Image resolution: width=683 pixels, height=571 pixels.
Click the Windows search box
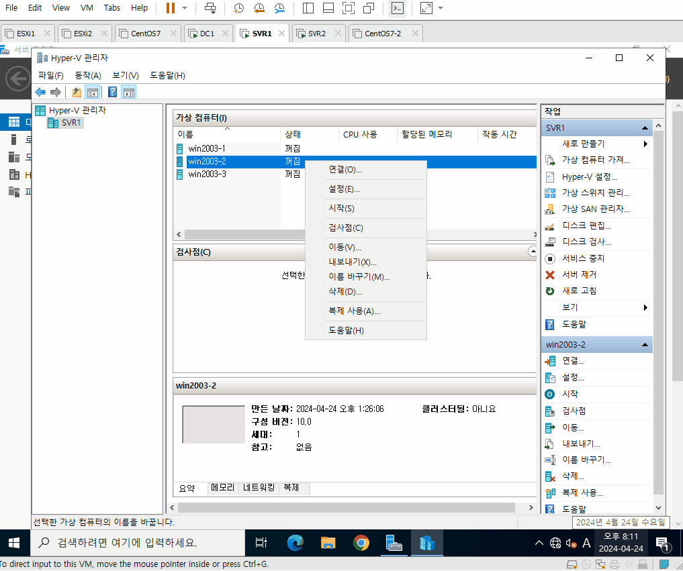click(137, 543)
